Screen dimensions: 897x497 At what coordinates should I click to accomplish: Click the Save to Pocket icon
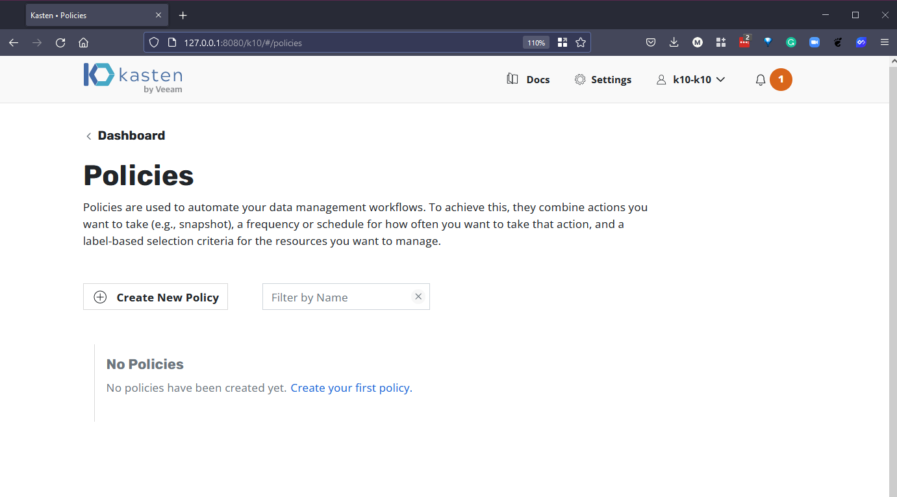tap(650, 43)
